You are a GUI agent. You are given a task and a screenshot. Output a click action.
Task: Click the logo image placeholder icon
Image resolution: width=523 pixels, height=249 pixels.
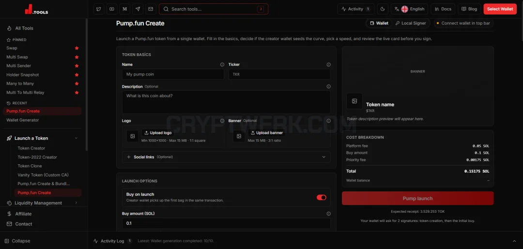[132, 136]
